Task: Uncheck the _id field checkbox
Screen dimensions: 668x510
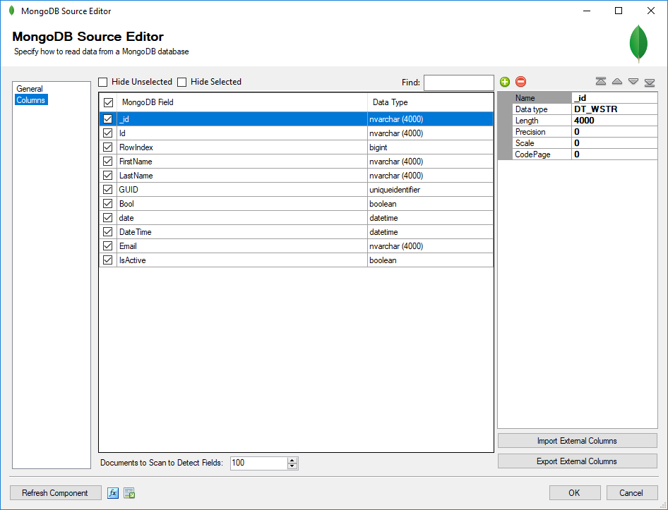Action: [108, 119]
